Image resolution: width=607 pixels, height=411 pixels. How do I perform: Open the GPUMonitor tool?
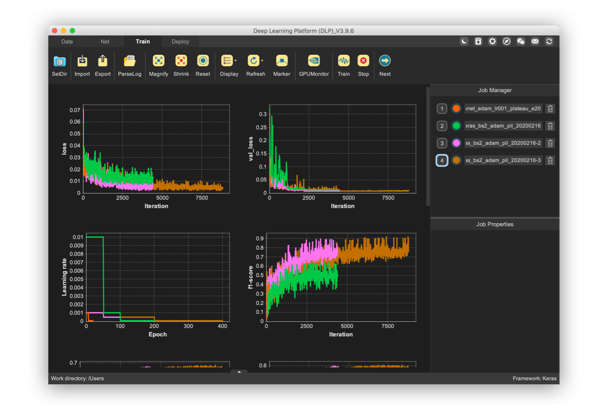coord(314,61)
